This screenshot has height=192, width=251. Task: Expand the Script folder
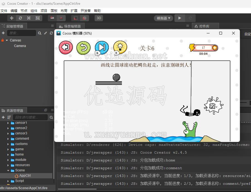[8, 181]
